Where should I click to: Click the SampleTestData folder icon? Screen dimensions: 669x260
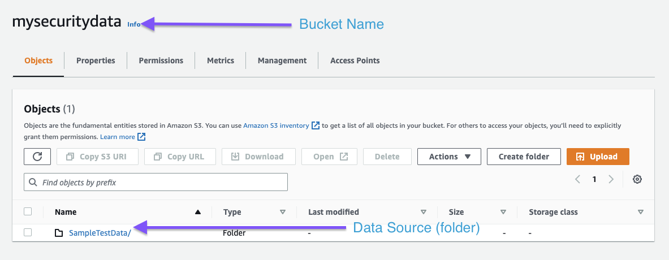coord(59,232)
